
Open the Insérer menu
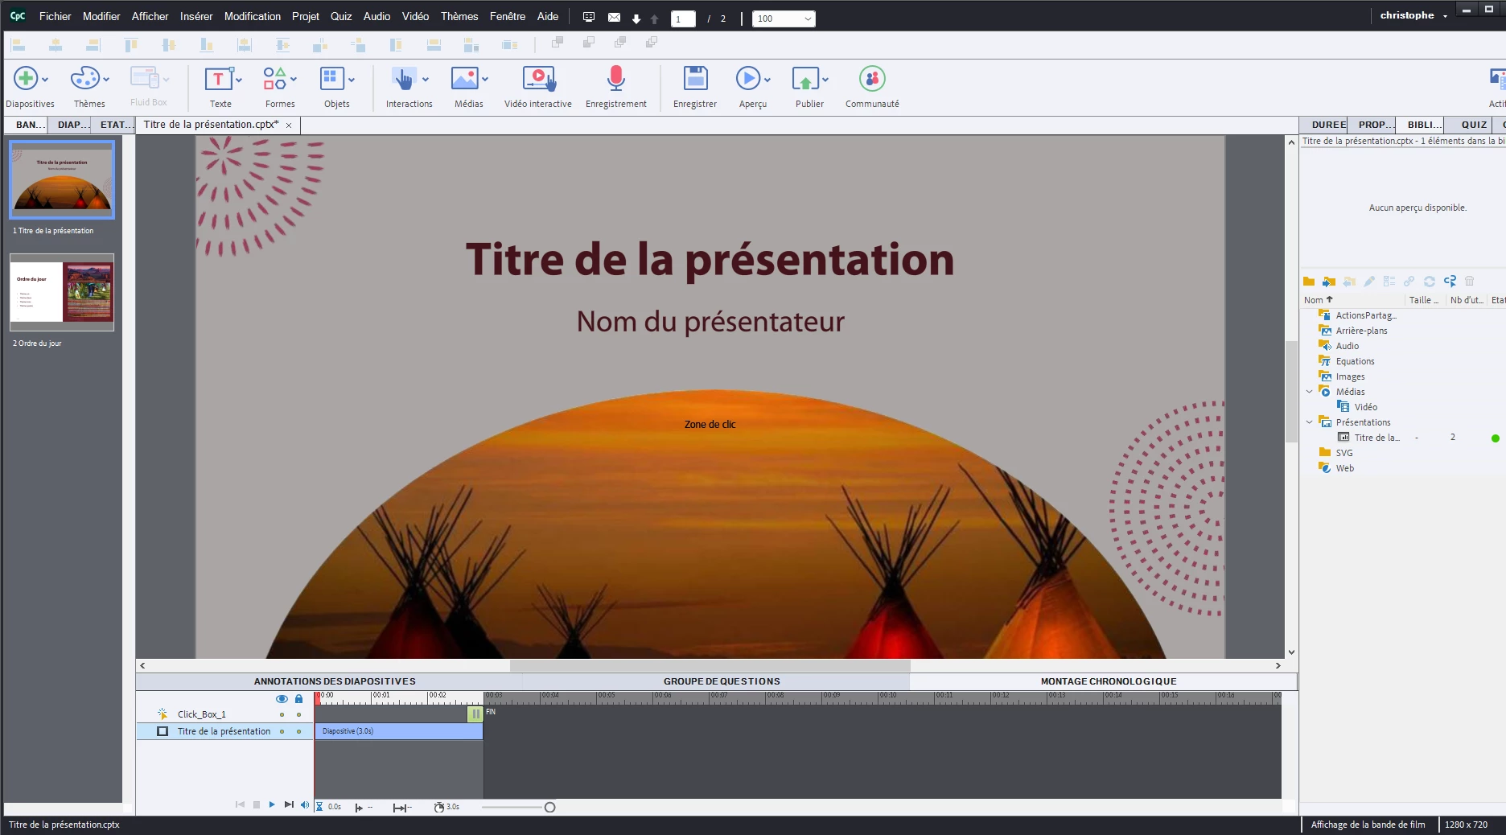(196, 16)
